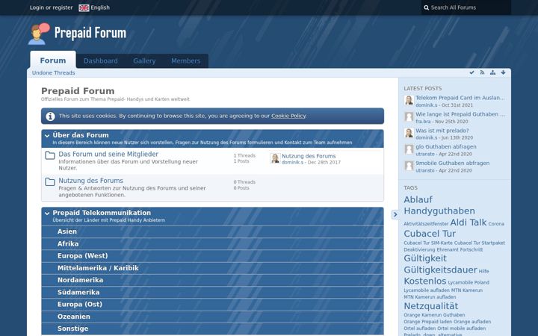
Task: Open the Cookie Policy link
Action: [288, 116]
